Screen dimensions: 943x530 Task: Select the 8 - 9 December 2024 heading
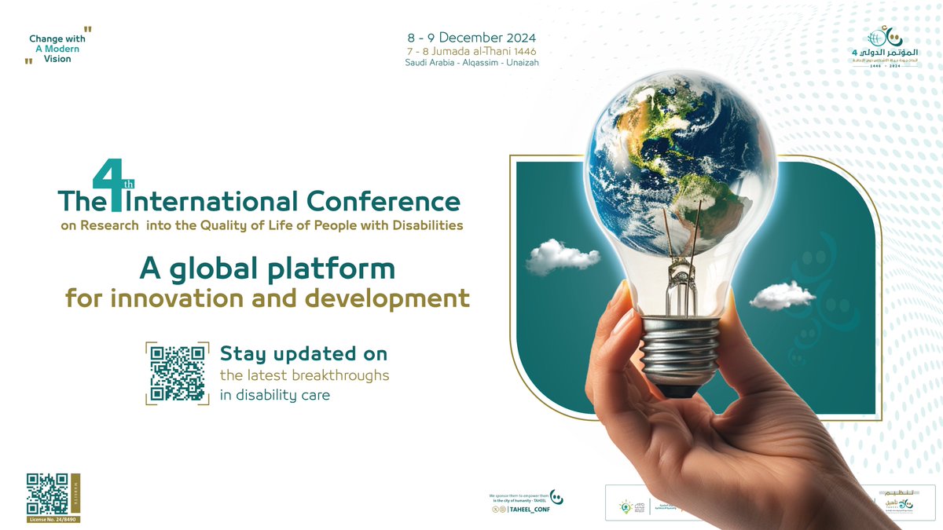472,37
